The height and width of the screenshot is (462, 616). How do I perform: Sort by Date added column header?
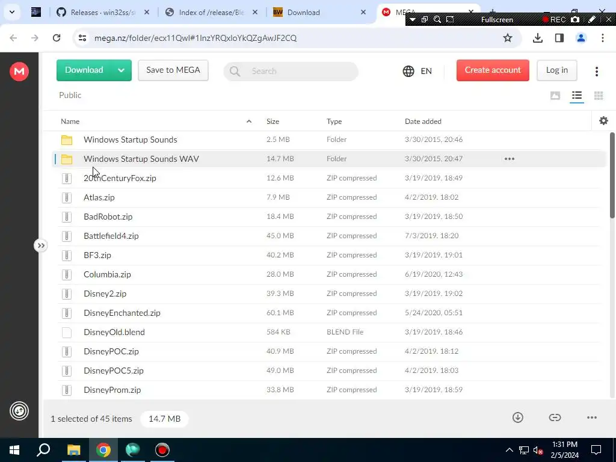tap(423, 122)
